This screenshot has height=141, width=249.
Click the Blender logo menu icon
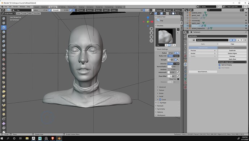click(2, 7)
